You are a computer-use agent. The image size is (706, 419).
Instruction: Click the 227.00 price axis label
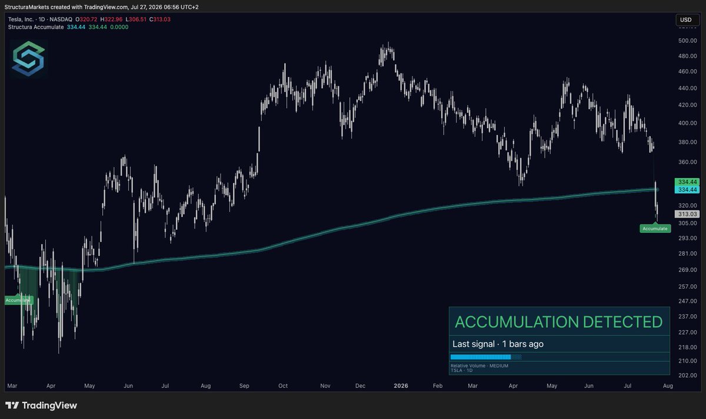click(x=687, y=332)
